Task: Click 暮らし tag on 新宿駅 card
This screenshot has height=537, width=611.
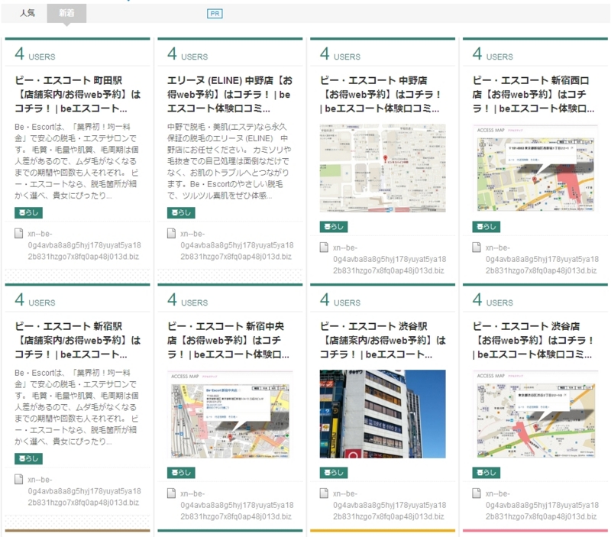Action: click(28, 458)
